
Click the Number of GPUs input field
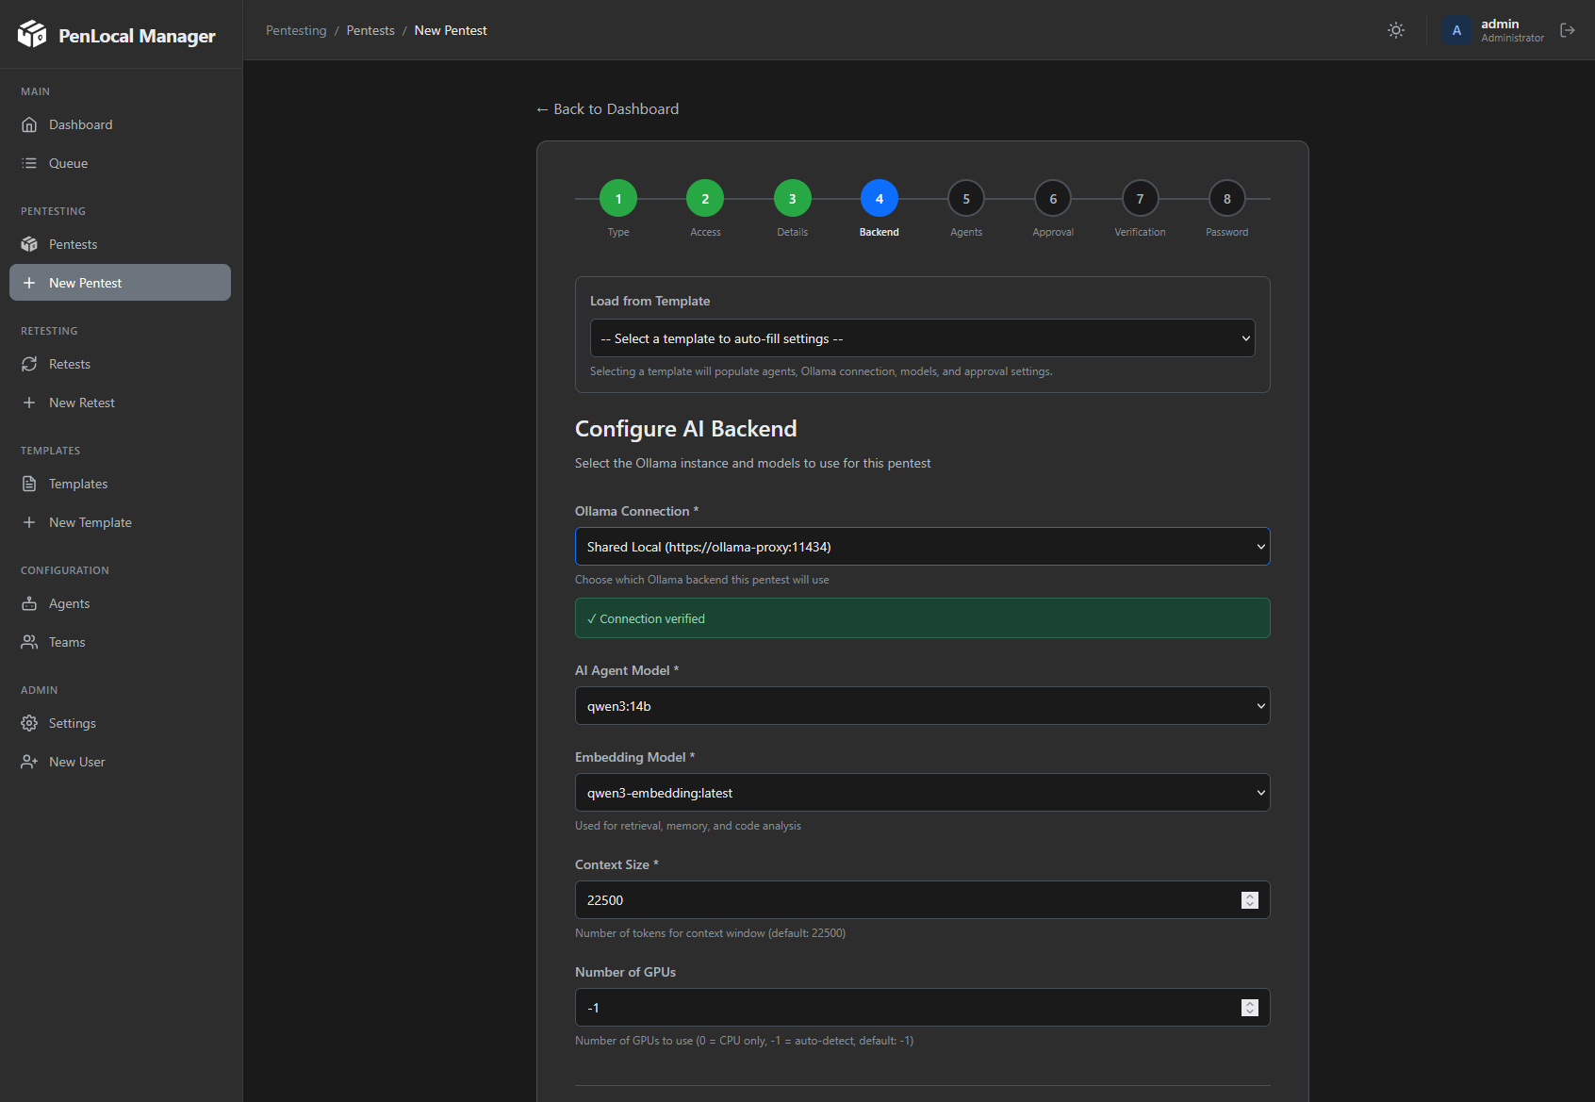[905, 1008]
